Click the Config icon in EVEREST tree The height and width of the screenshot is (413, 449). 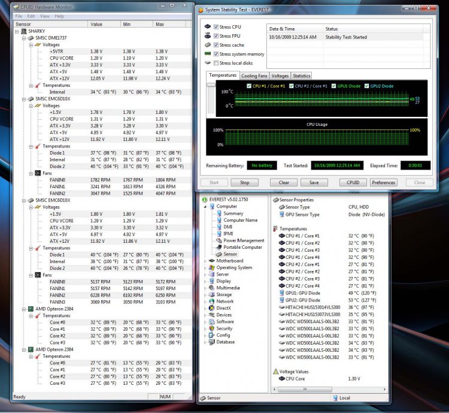(211, 335)
